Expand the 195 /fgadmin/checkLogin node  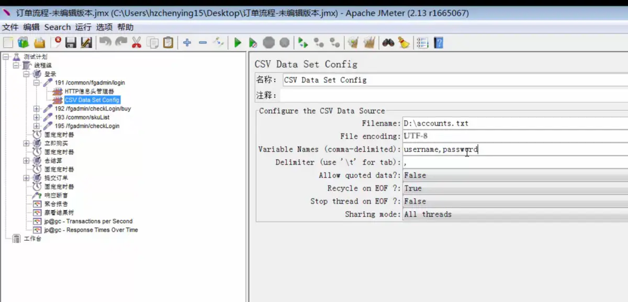[x=37, y=126]
